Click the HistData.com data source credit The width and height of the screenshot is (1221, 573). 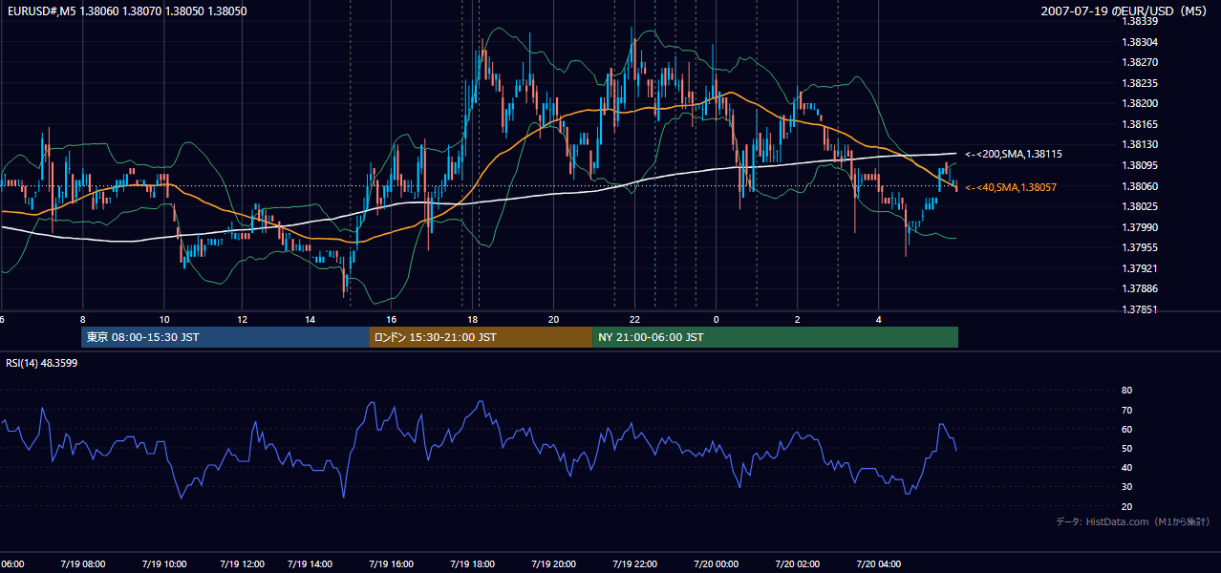(1133, 521)
